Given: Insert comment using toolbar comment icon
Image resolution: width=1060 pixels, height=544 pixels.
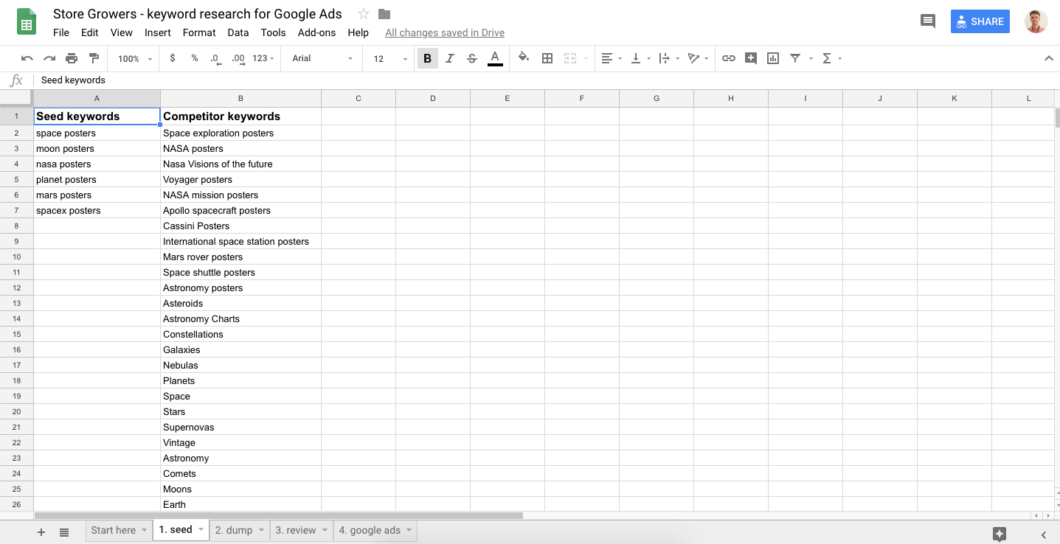Looking at the screenshot, I should point(751,58).
